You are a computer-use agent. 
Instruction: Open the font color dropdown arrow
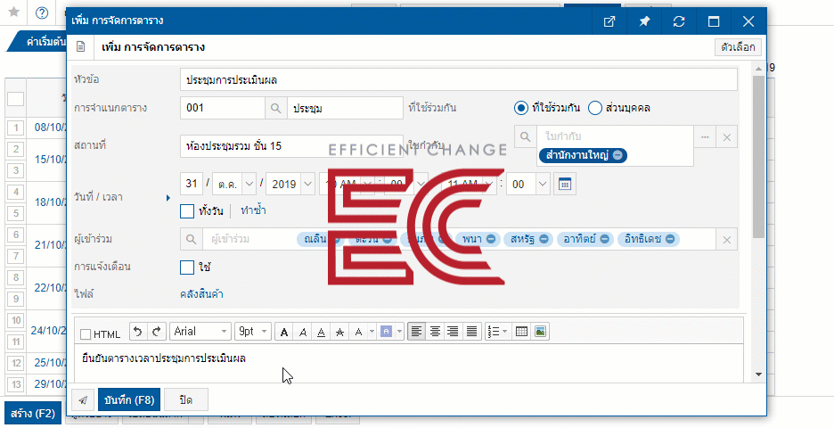[372, 332]
